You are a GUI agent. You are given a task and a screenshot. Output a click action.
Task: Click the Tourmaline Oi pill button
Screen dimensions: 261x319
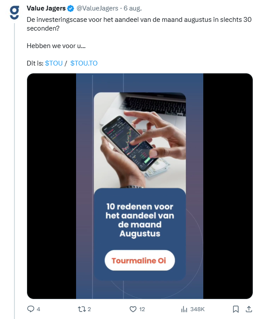(139, 260)
